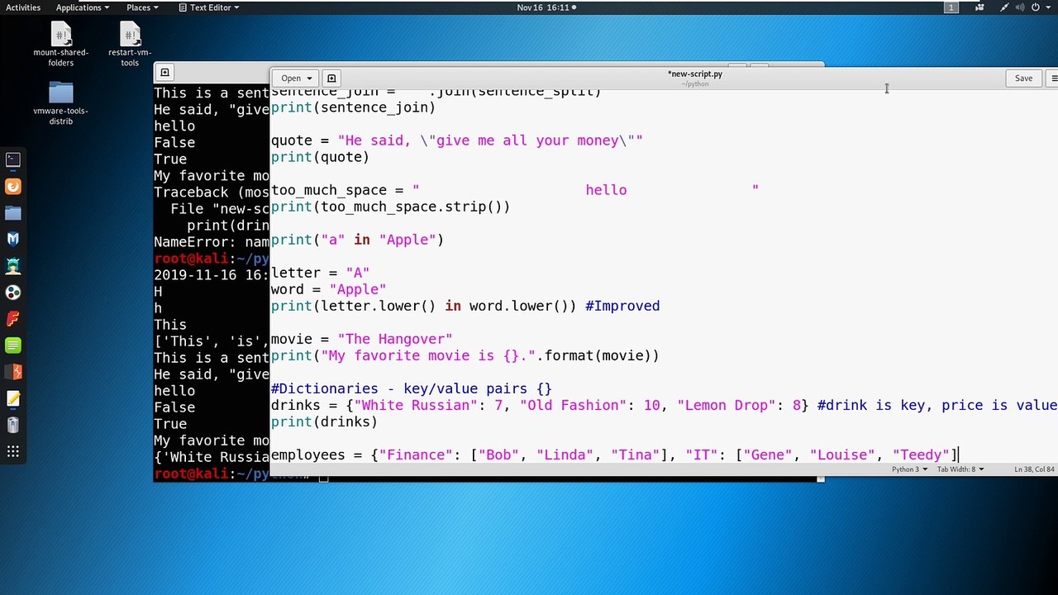Image resolution: width=1058 pixels, height=595 pixels.
Task: Click the screen recorder icon in the top bar
Action: [x=980, y=7]
